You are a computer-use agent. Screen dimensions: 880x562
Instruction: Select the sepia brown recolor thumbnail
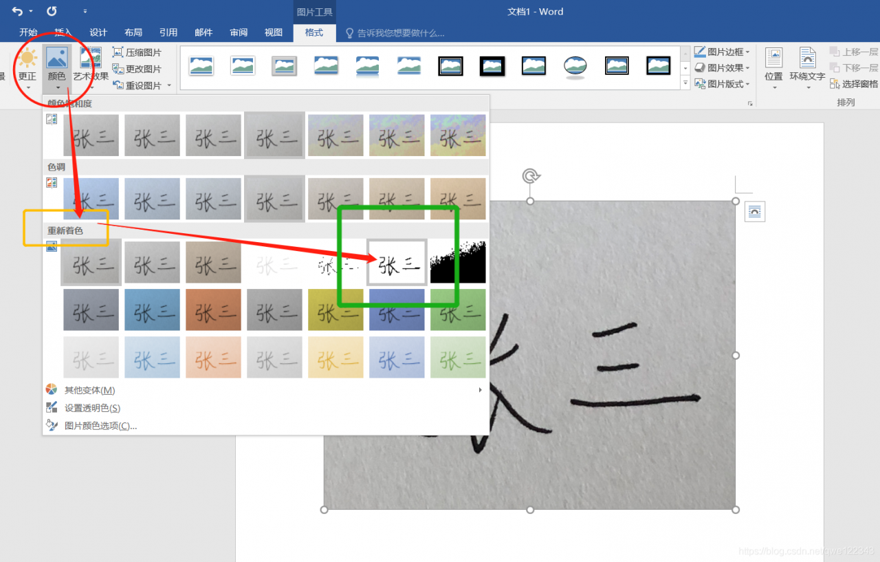click(213, 262)
